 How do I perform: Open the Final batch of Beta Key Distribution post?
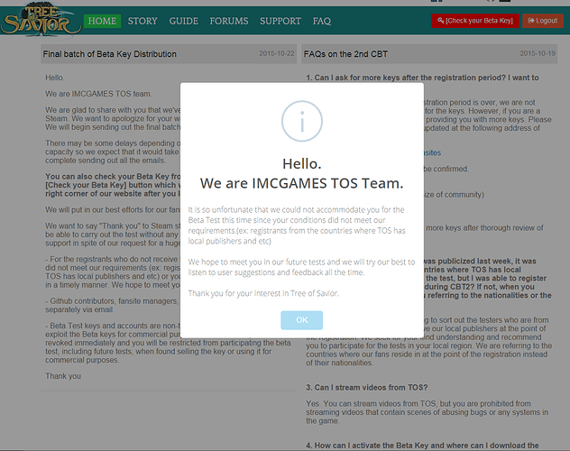coord(109,54)
